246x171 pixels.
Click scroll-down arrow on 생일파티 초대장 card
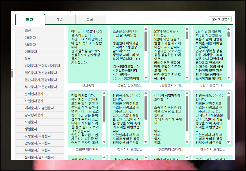coord(187,142)
